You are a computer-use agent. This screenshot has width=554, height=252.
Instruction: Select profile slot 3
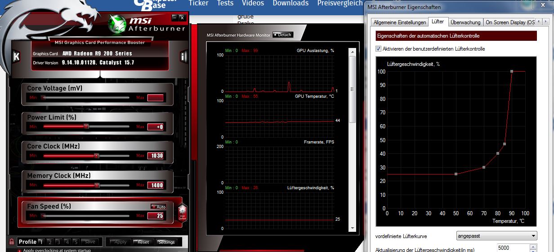click(58, 242)
